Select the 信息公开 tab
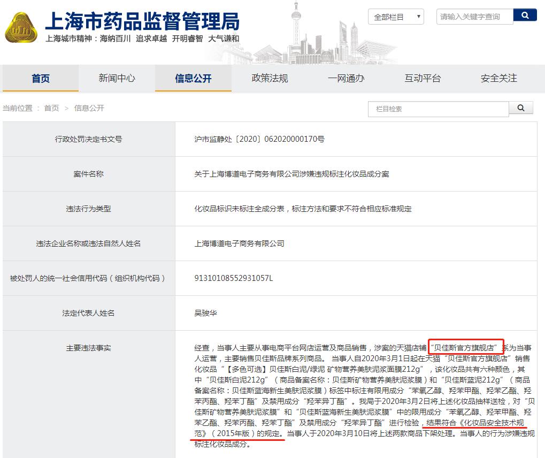Image resolution: width=545 pixels, height=458 pixels. click(193, 78)
